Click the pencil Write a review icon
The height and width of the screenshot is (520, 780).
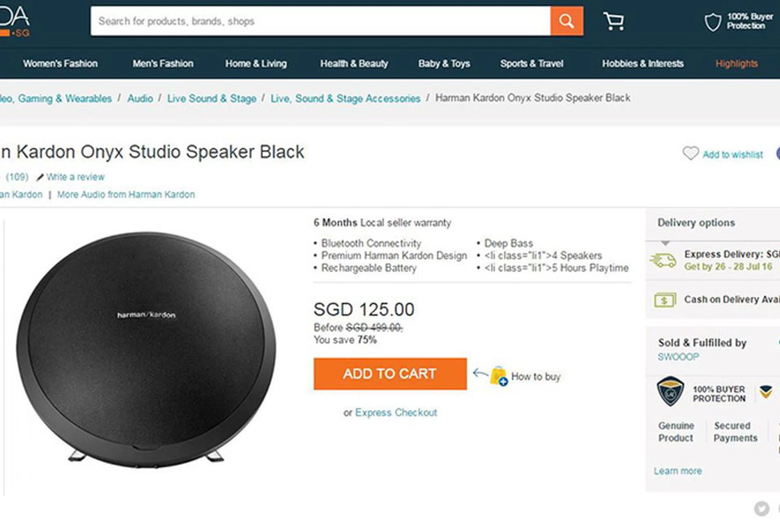[x=40, y=178]
